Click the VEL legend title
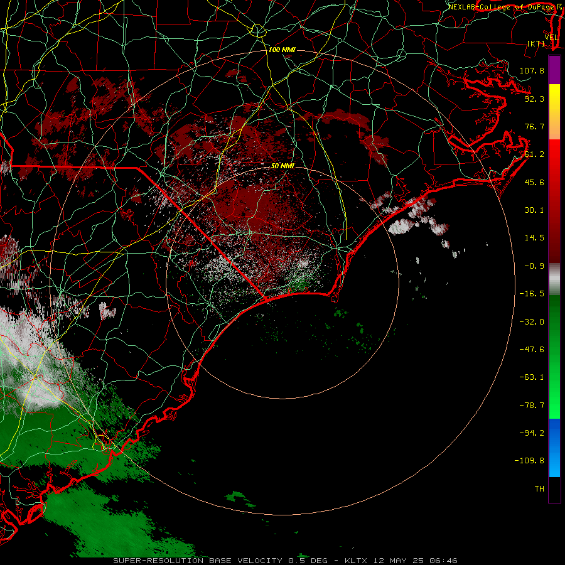Viewport: 565px width, 565px height. coord(552,38)
